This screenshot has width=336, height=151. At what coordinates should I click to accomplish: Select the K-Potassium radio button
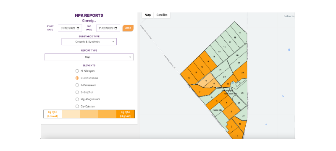(x=77, y=85)
